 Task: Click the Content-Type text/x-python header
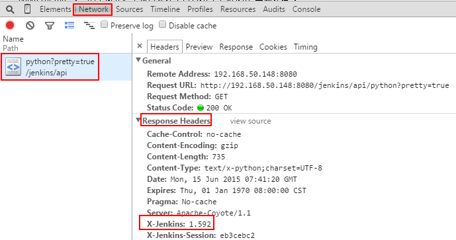click(x=234, y=168)
